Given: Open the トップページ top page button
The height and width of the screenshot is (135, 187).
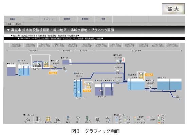Looking at the screenshot, I should (49, 19).
